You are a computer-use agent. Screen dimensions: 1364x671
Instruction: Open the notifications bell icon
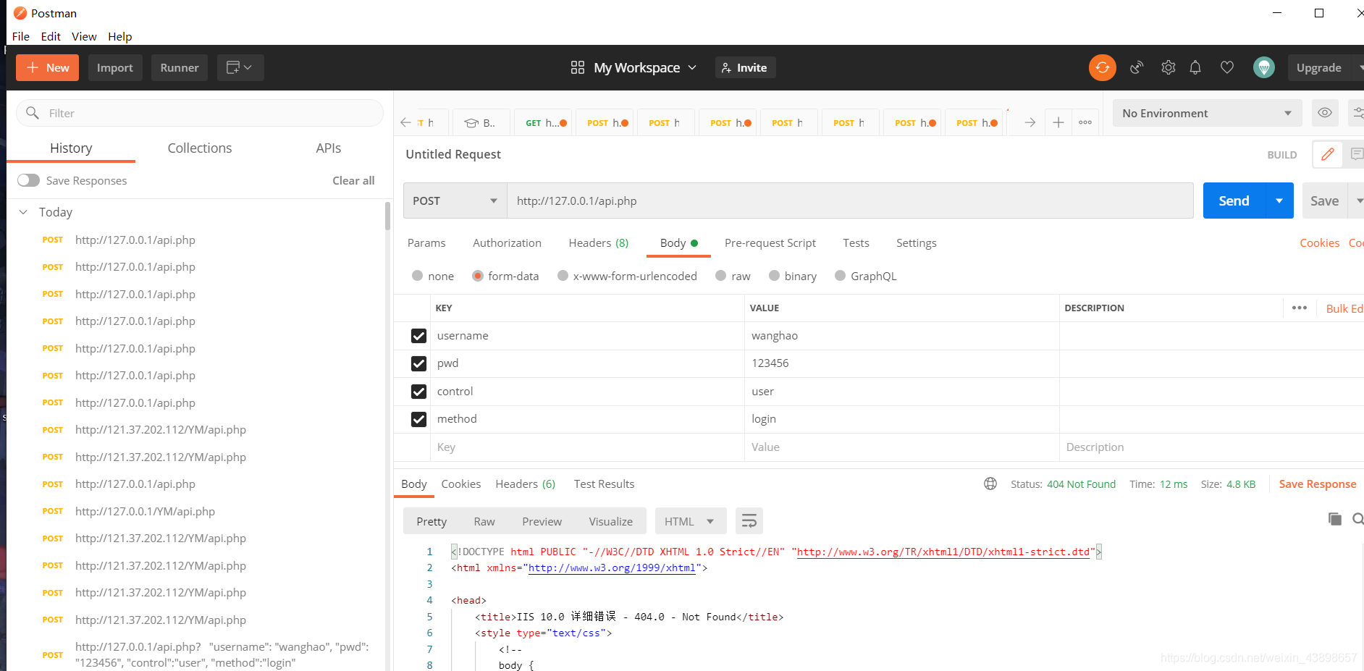(x=1195, y=67)
